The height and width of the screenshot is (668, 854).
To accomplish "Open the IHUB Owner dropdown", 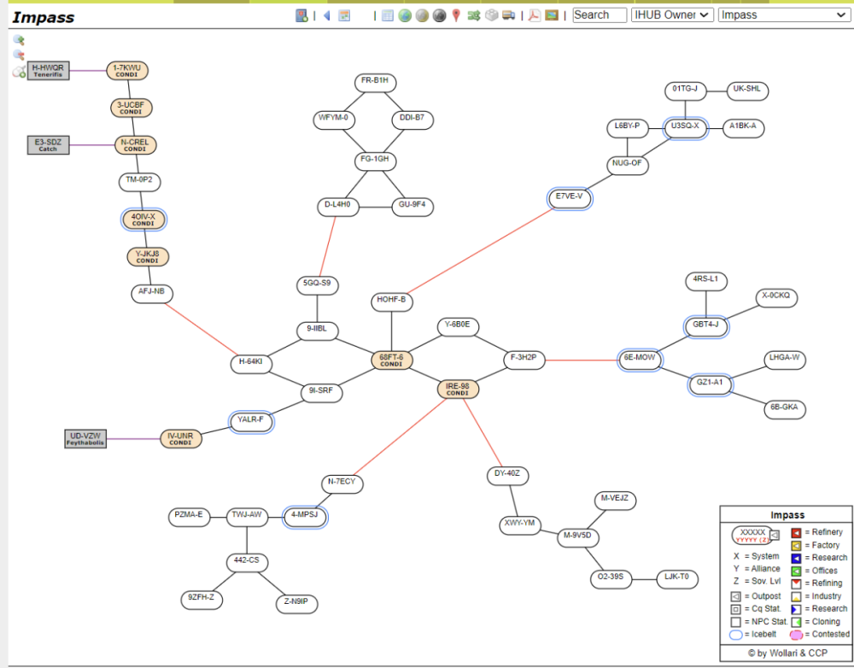I will (672, 15).
